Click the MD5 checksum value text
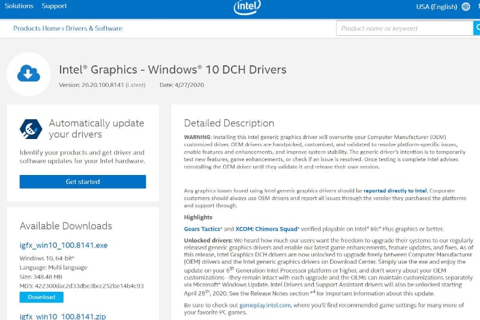 click(89, 286)
